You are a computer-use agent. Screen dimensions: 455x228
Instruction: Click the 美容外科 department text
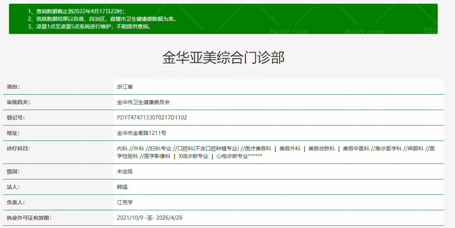(x=290, y=148)
